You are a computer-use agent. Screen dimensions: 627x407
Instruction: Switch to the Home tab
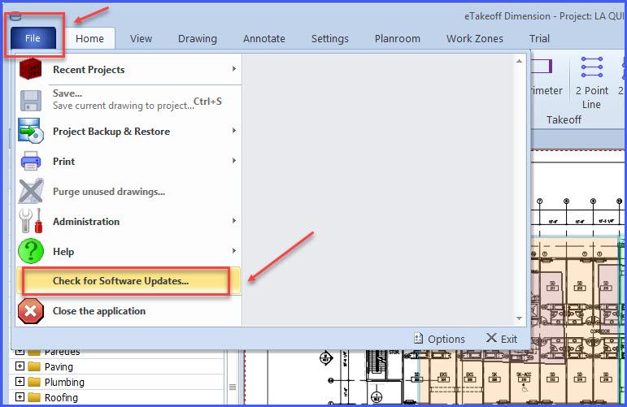tap(89, 38)
